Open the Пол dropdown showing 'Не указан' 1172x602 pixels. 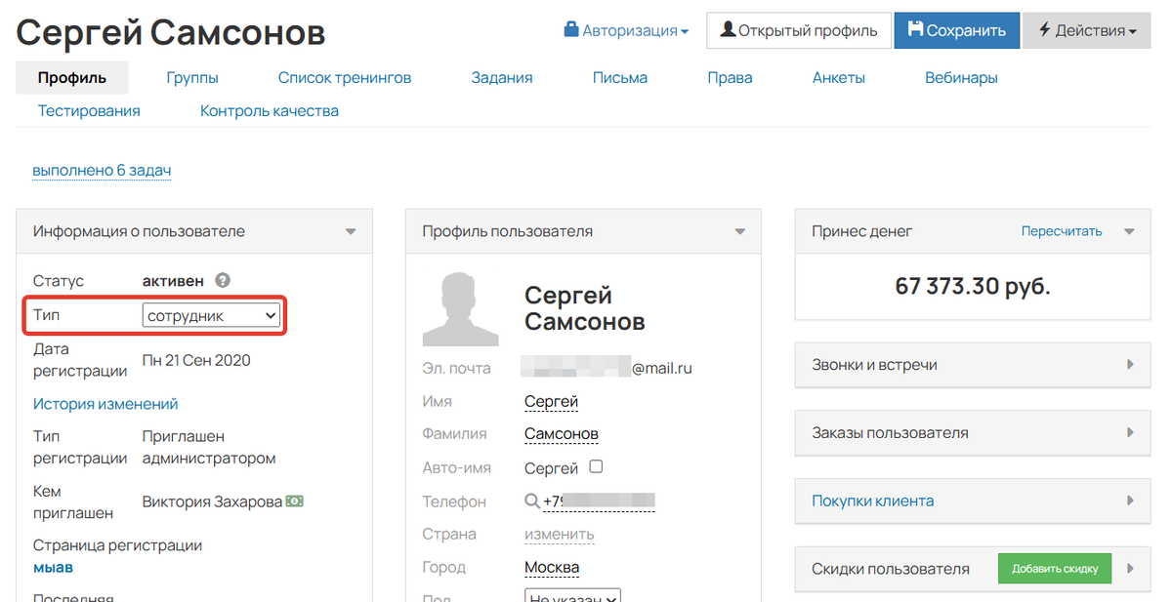(572, 596)
